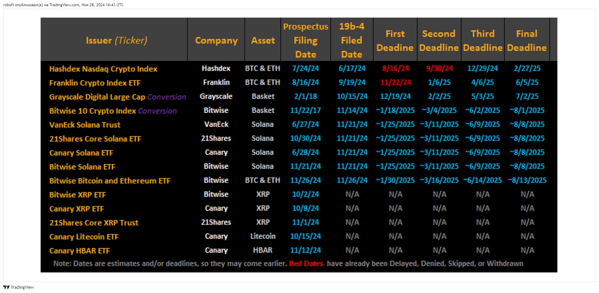
Task: Select 21Shares Core Solana ETF name
Action: pos(95,139)
